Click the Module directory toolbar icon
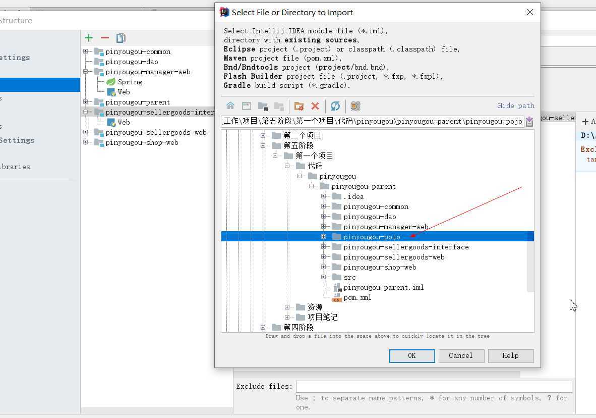Image resolution: width=596 pixels, height=418 pixels. point(279,106)
